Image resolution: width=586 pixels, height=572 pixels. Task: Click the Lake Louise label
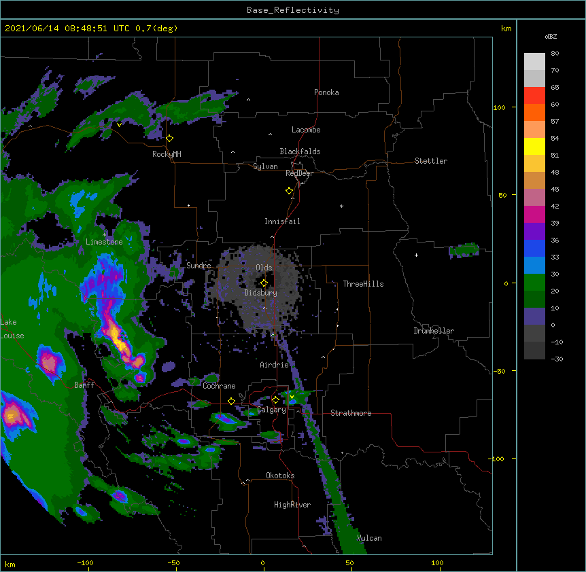pyautogui.click(x=11, y=329)
